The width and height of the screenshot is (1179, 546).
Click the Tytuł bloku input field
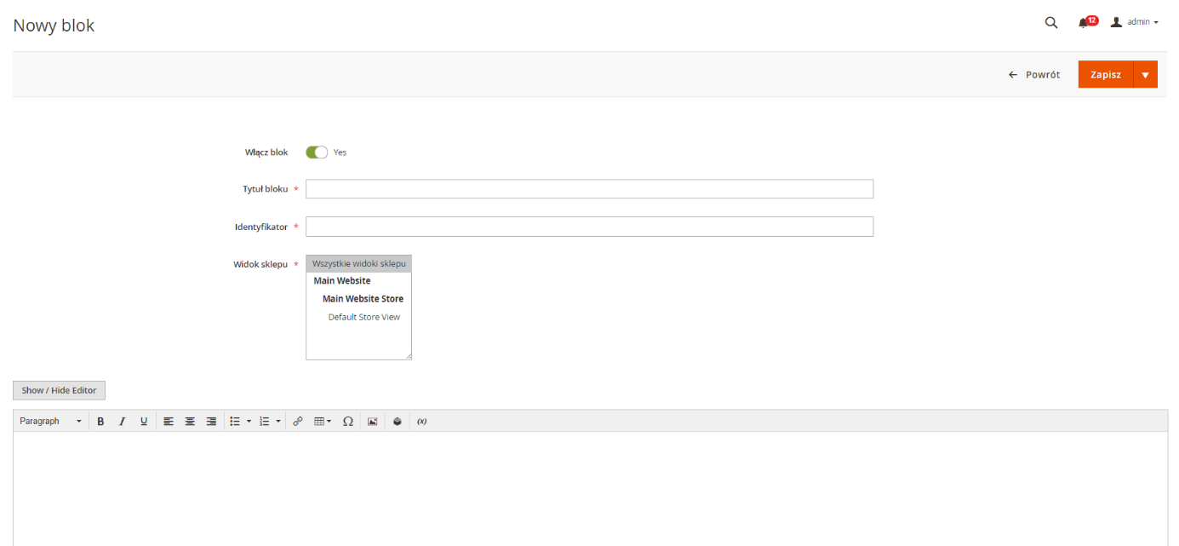[589, 189]
